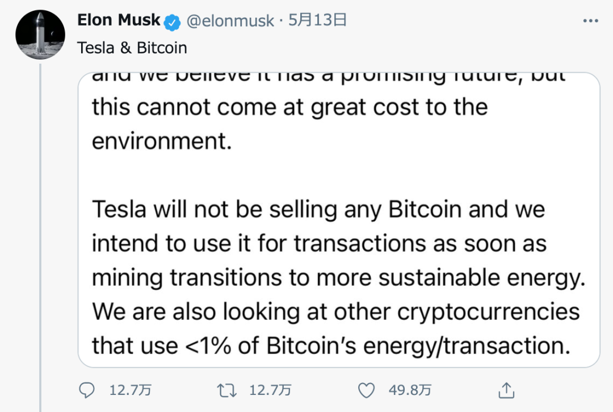Image resolution: width=613 pixels, height=412 pixels.
Task: Click the Tesla & Bitcoin tweet text
Action: tap(132, 48)
